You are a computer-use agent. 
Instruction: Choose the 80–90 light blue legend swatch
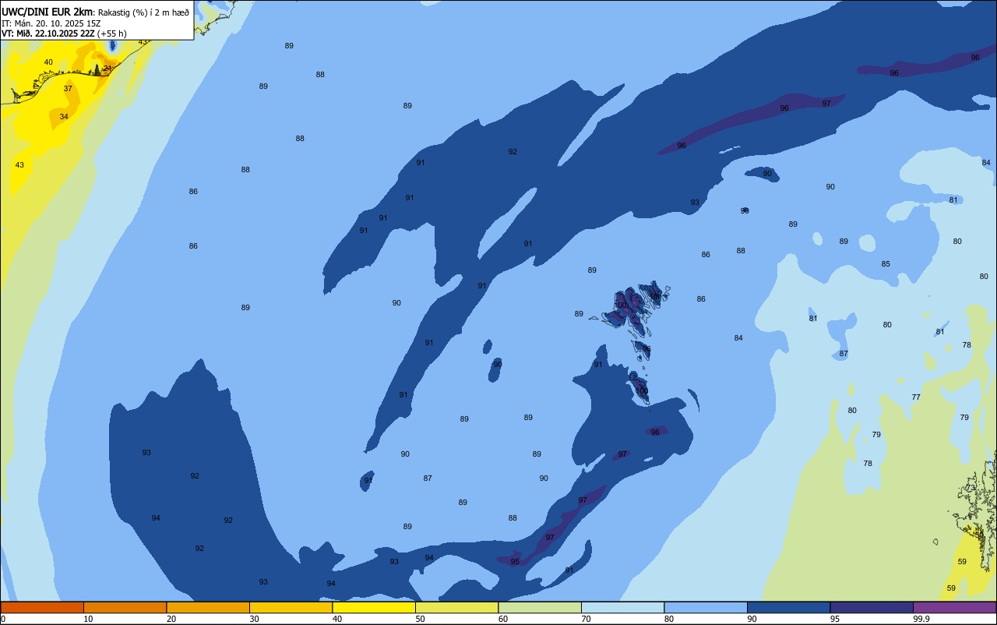(x=706, y=608)
